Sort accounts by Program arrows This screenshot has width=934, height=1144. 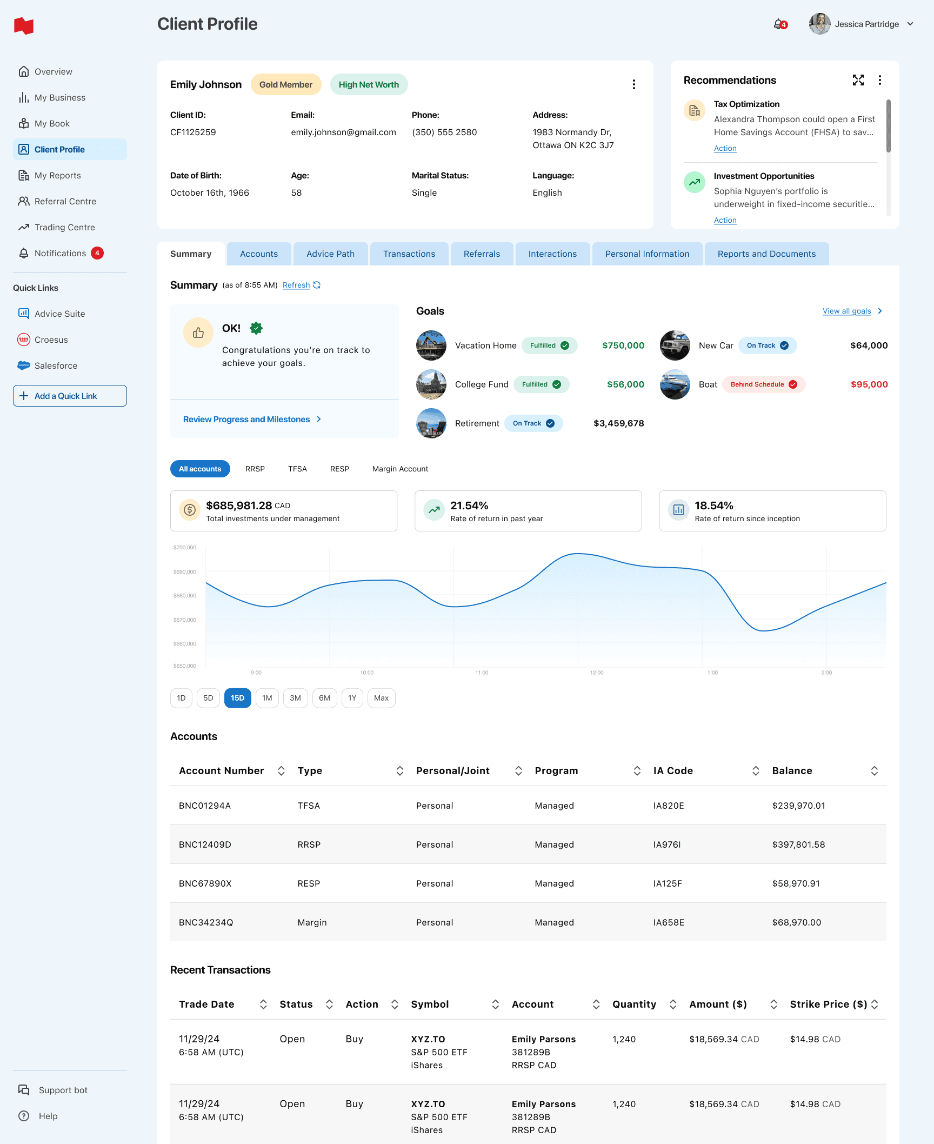(x=637, y=771)
